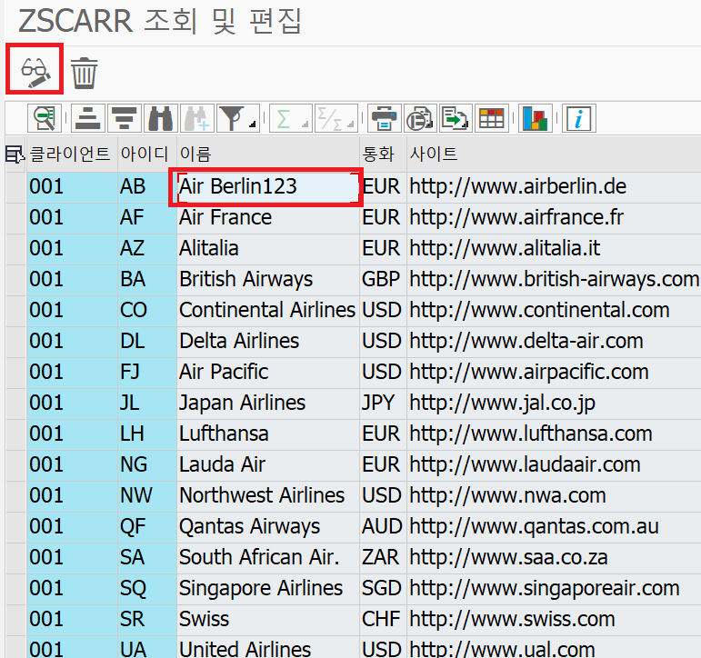Click the Find Next binoculars-plus icon

[x=197, y=118]
